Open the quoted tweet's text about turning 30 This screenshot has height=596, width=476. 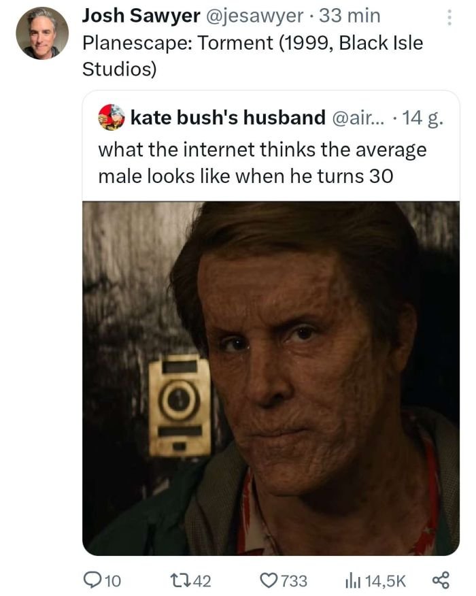[262, 163]
